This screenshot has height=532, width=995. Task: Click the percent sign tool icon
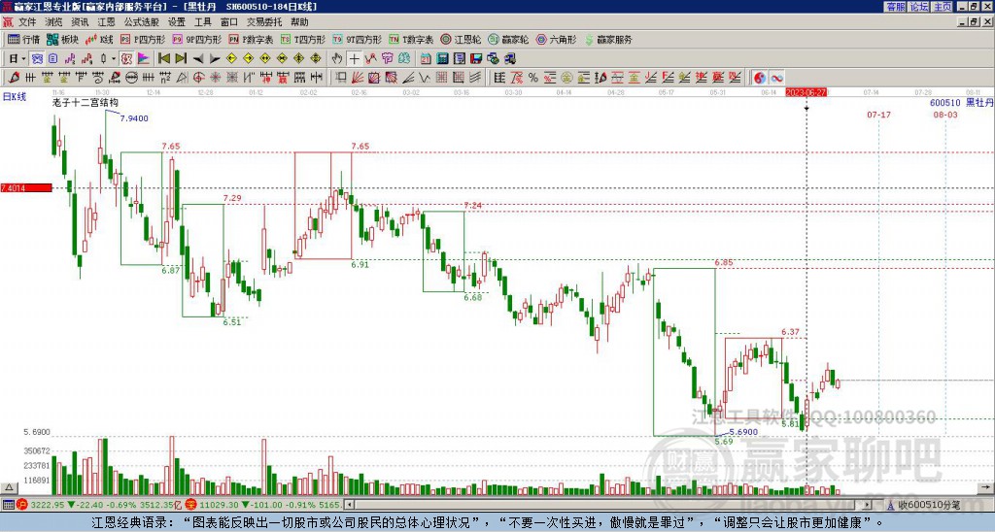[533, 78]
